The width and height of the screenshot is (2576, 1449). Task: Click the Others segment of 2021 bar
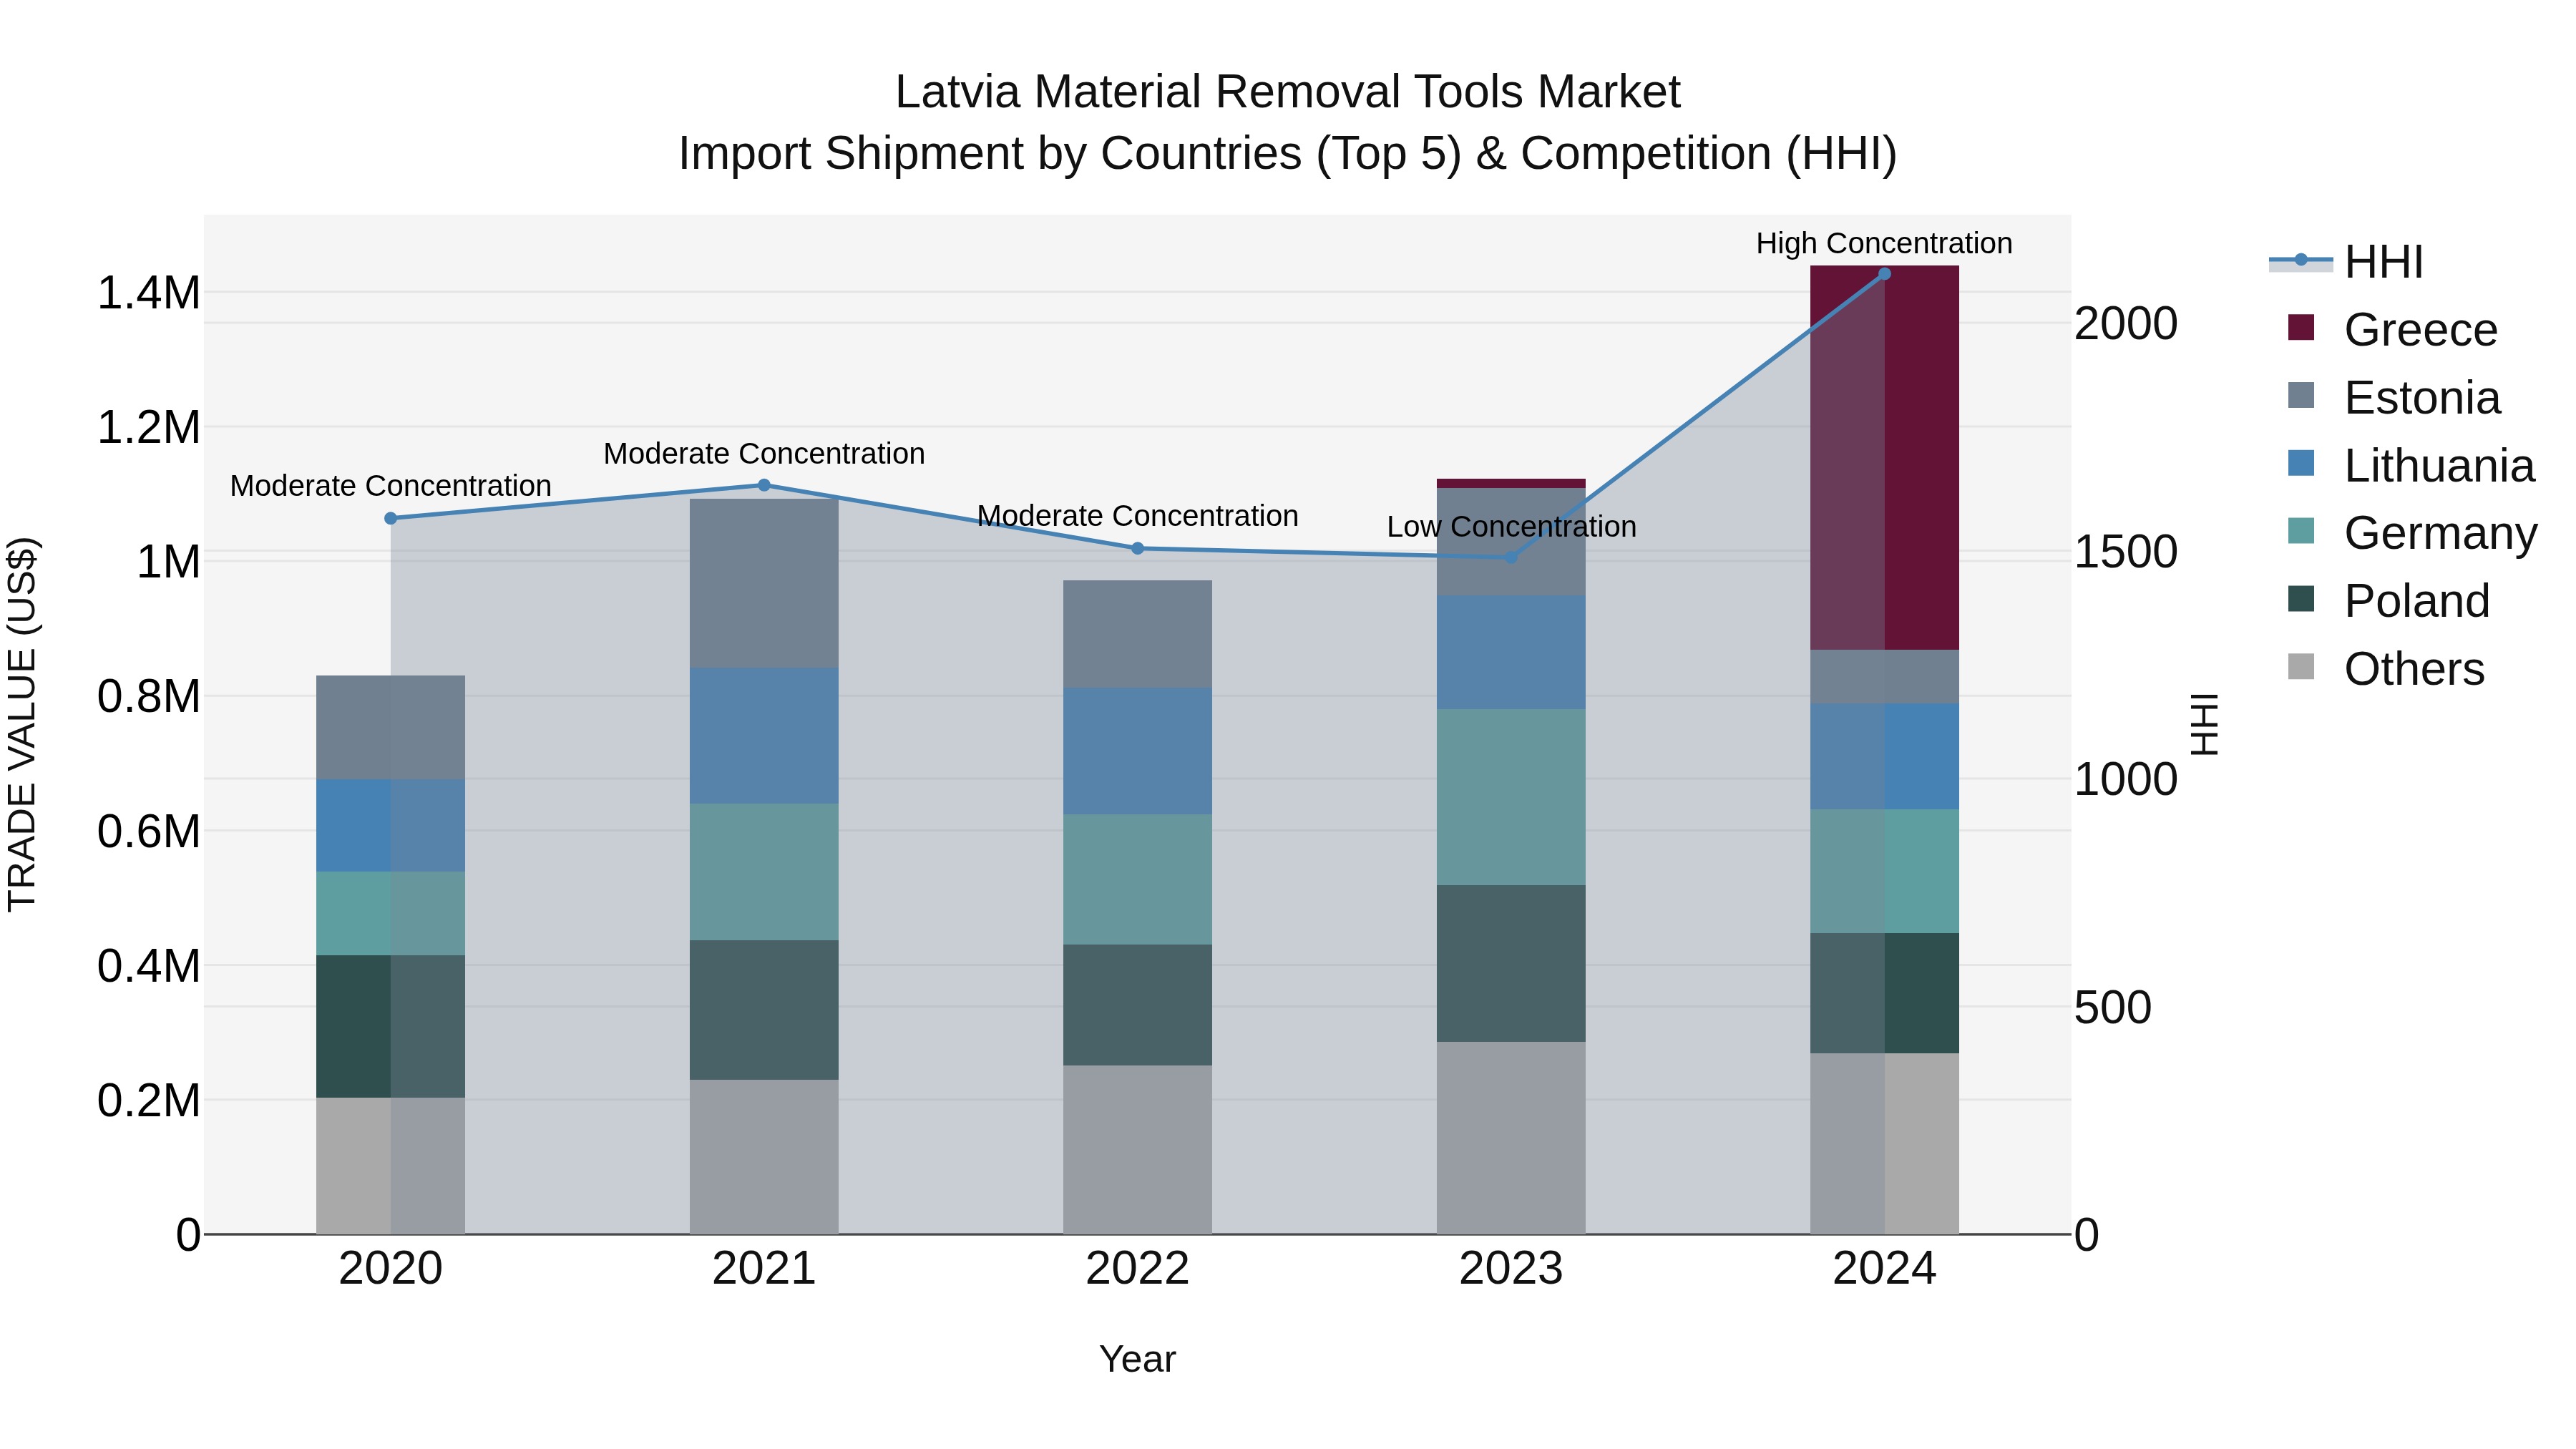pyautogui.click(x=764, y=1157)
